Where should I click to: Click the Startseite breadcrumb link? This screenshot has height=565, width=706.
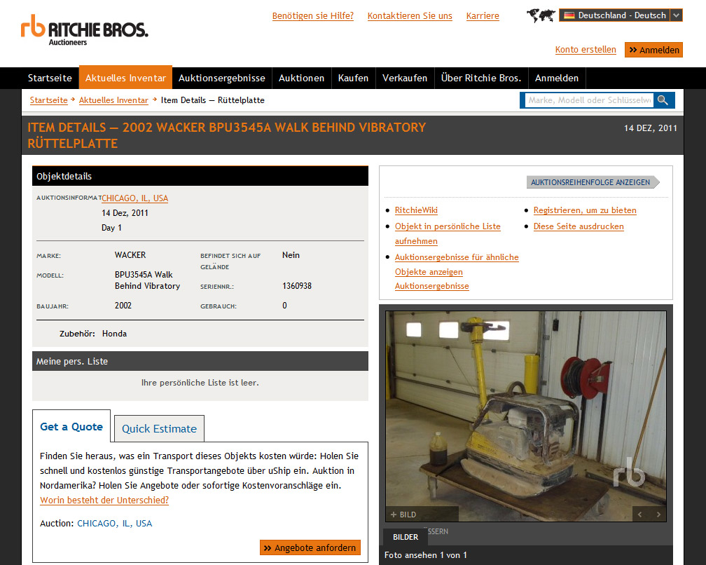(48, 100)
